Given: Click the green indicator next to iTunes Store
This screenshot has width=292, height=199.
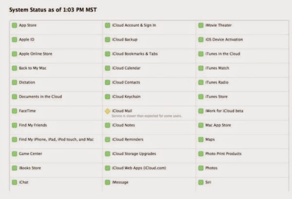Looking at the screenshot, I should point(201,97).
